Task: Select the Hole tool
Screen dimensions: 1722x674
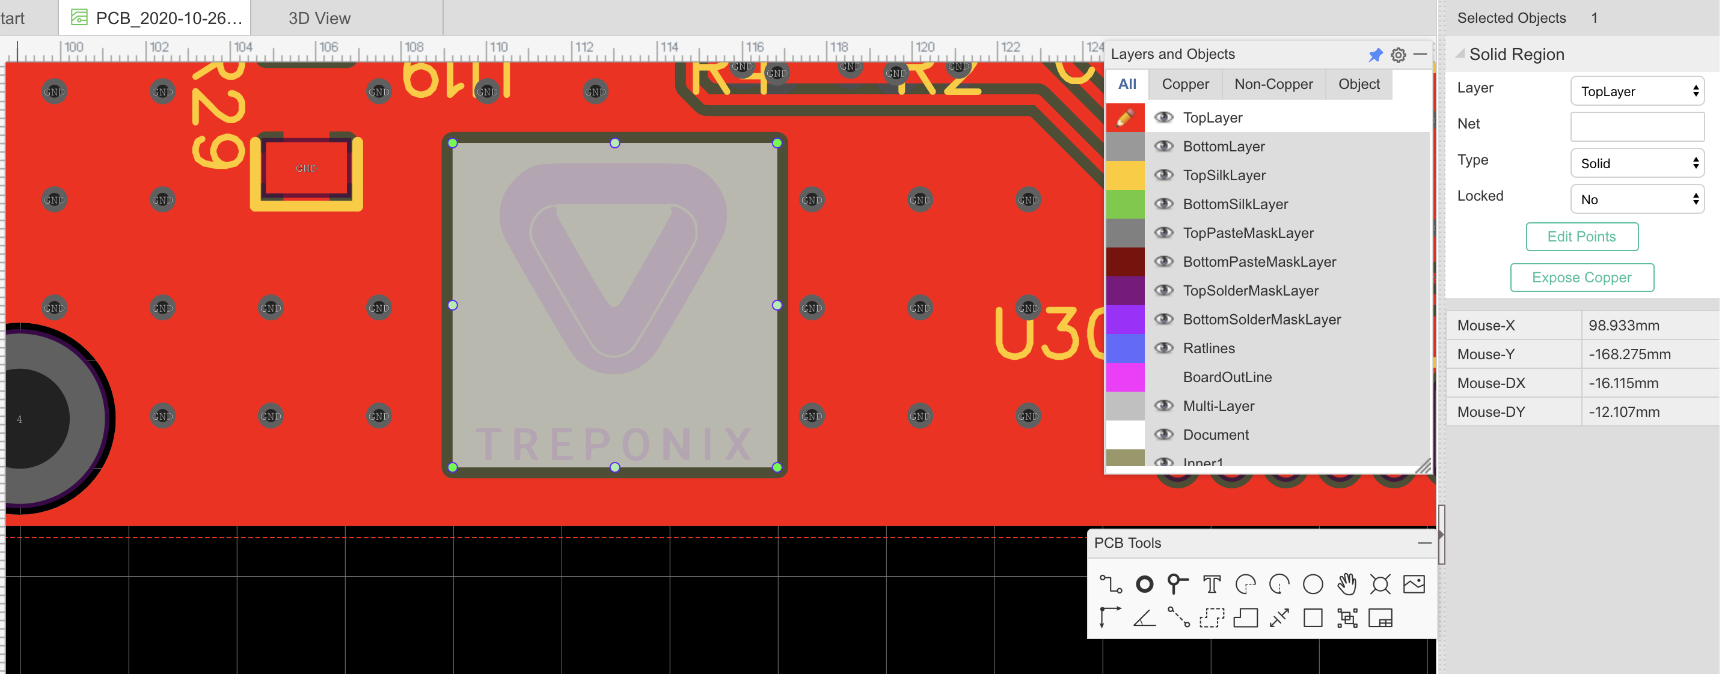Action: tap(1380, 584)
